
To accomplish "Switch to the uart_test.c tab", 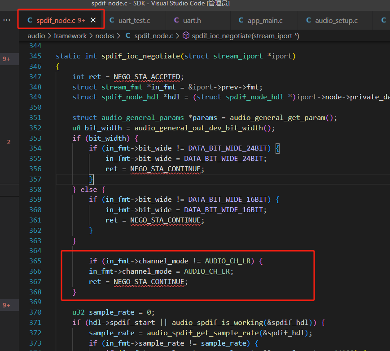I will (x=134, y=20).
